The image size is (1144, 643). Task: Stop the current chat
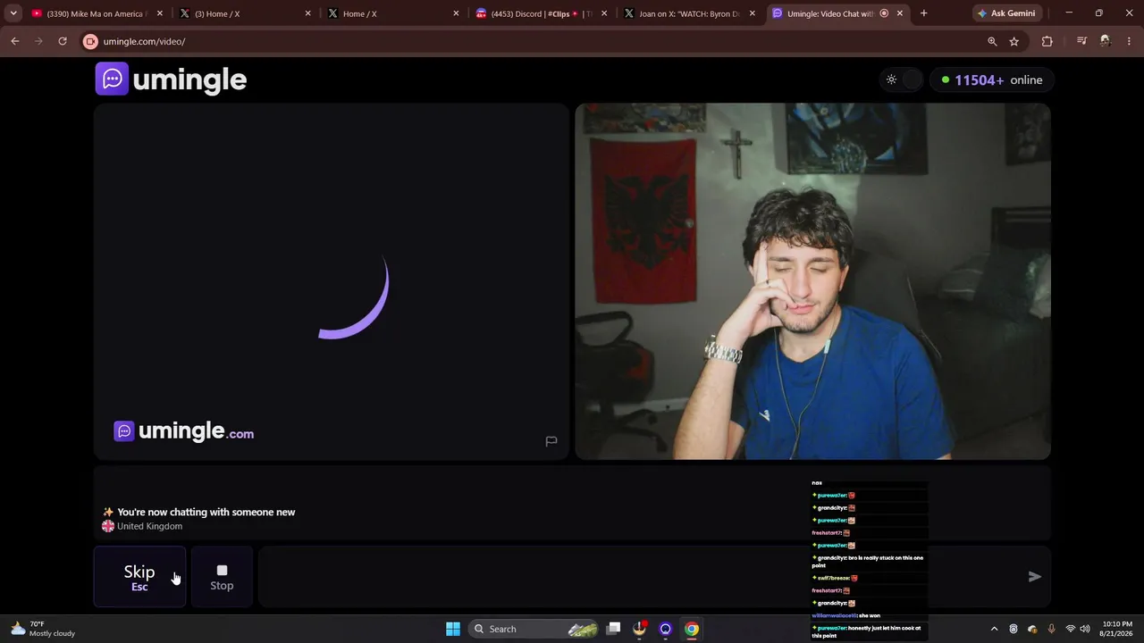pyautogui.click(x=222, y=577)
